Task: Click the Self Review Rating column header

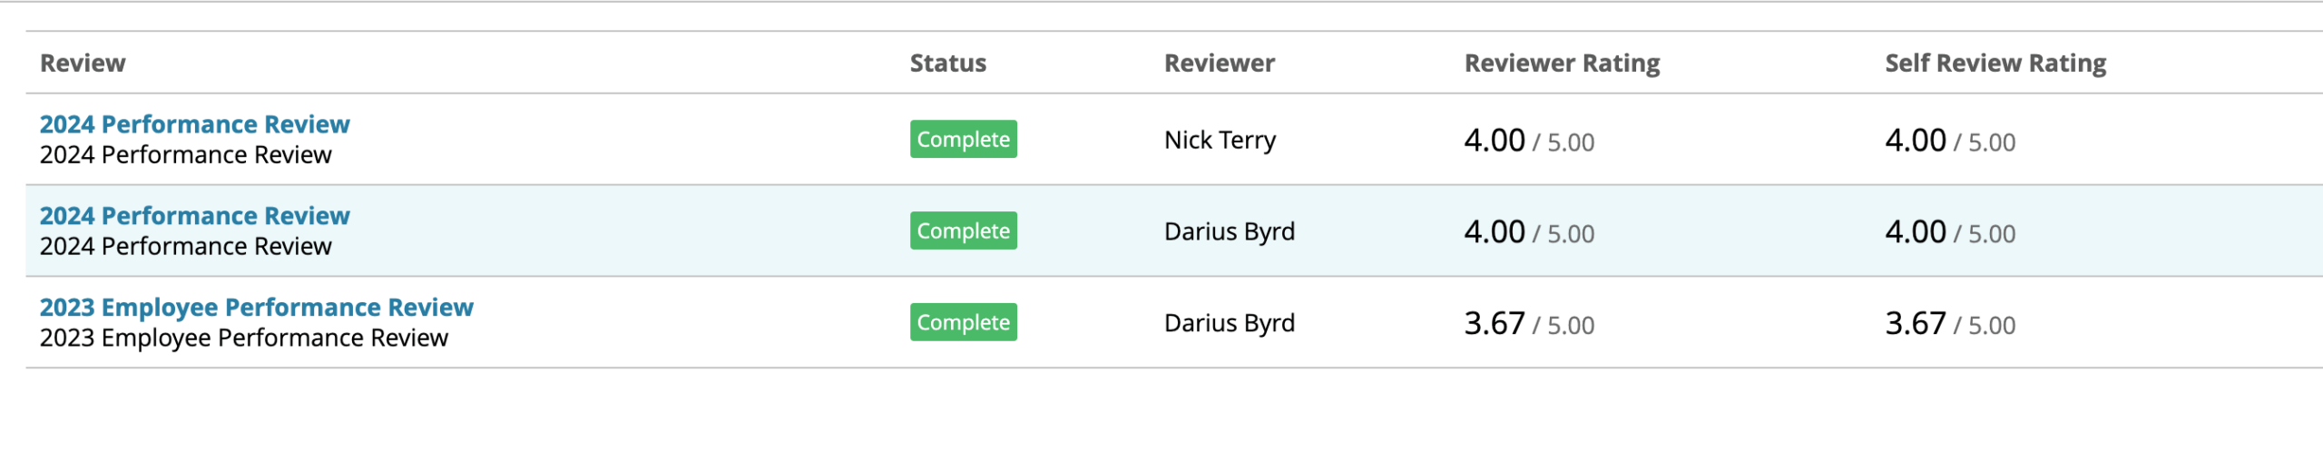Action: tap(1995, 64)
